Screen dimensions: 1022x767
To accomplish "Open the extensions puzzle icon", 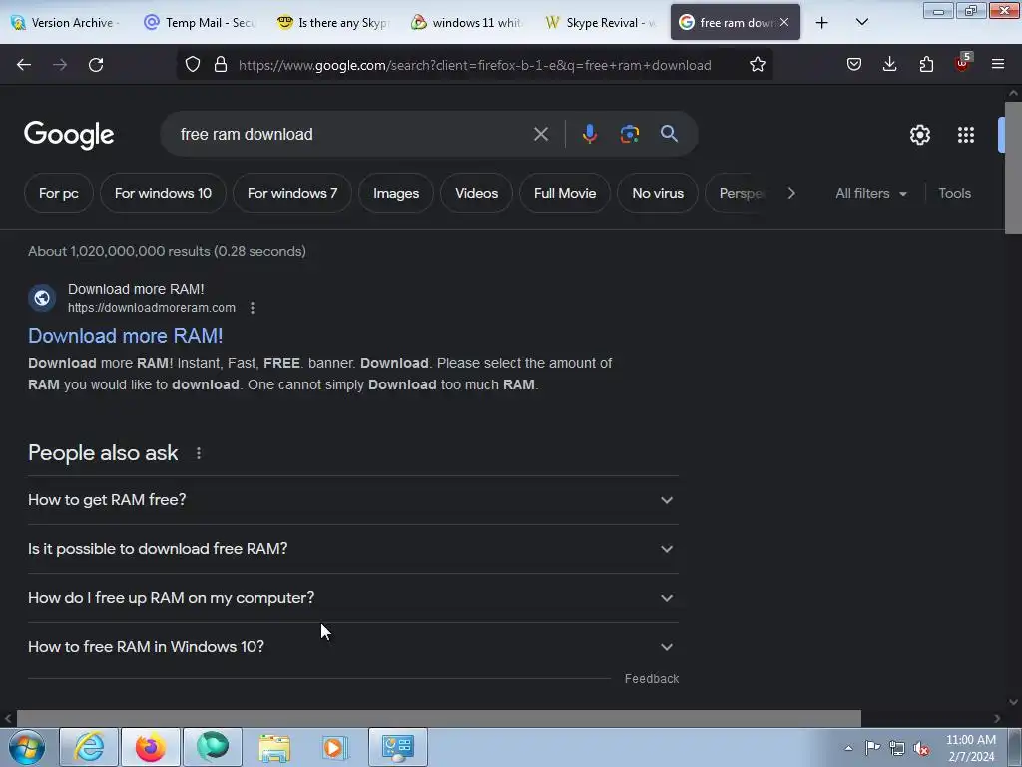I will point(926,65).
